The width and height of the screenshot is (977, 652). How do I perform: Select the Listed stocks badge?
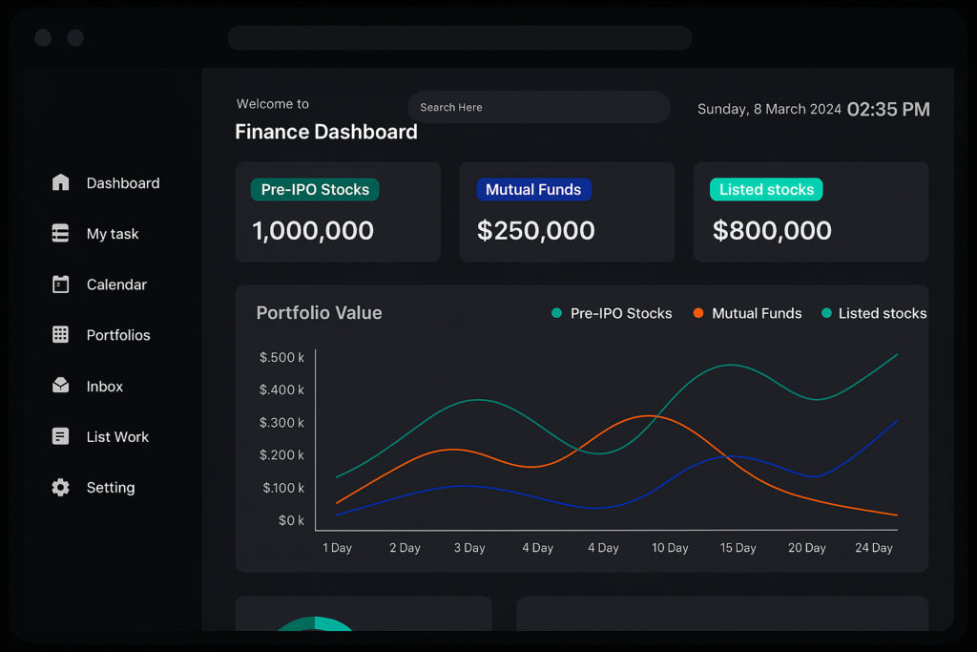point(766,190)
